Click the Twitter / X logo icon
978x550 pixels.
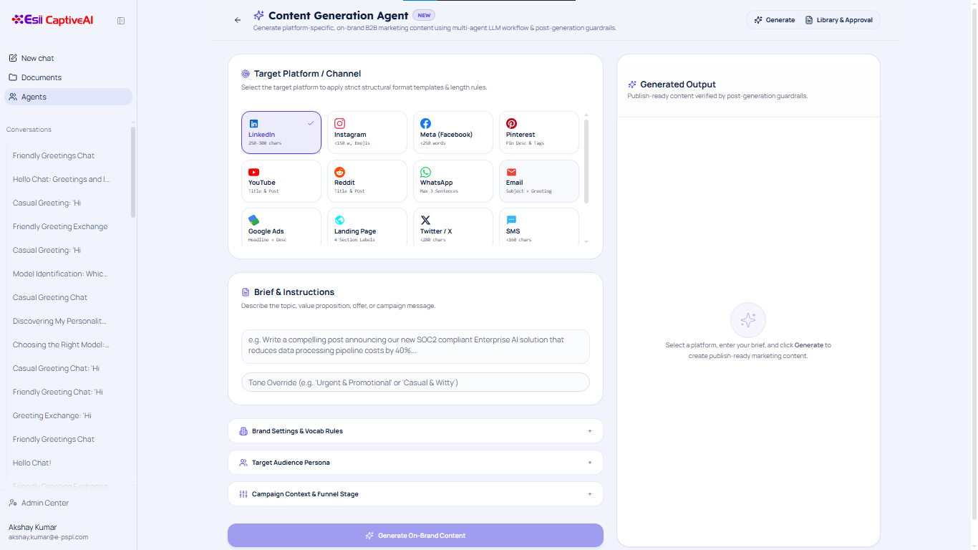[x=425, y=220]
